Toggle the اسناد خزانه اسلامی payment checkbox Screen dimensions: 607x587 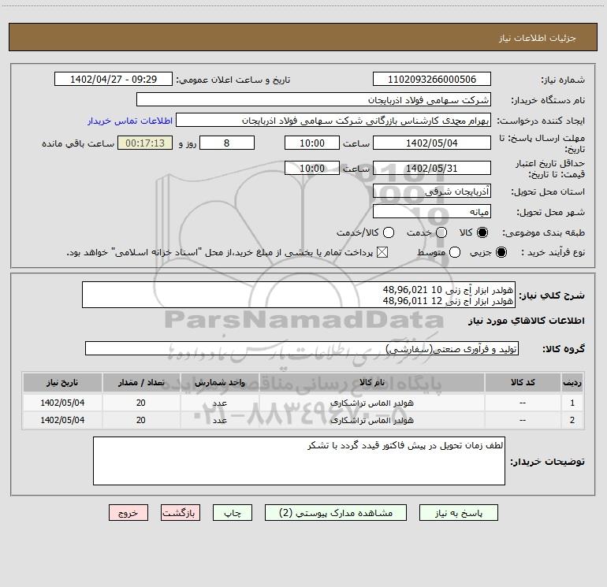(x=382, y=253)
